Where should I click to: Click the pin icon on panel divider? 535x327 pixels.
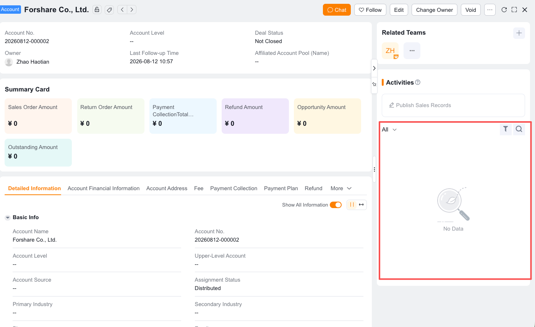point(374,85)
